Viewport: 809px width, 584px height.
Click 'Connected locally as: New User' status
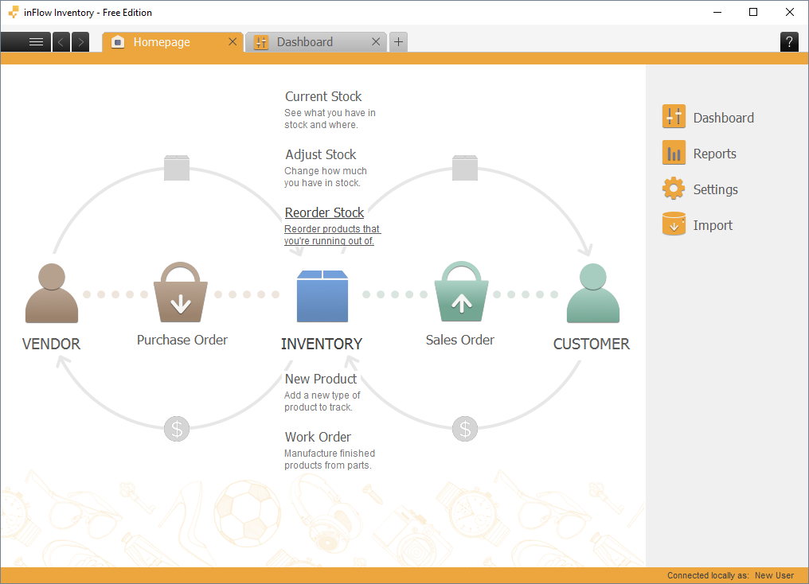[731, 575]
